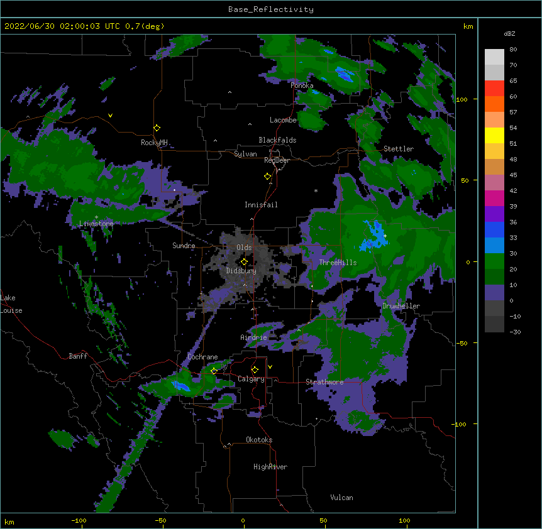Click the Drumheller label
The image size is (542, 529).
401,306
